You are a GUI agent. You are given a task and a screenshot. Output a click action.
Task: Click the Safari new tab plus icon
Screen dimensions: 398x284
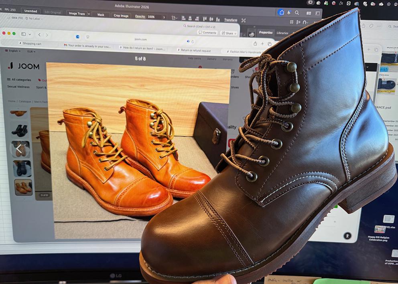(x=262, y=44)
